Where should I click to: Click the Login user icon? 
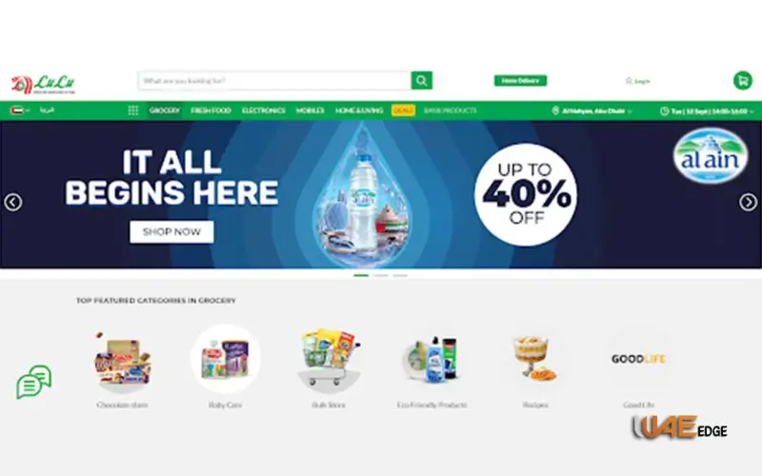[x=629, y=81]
